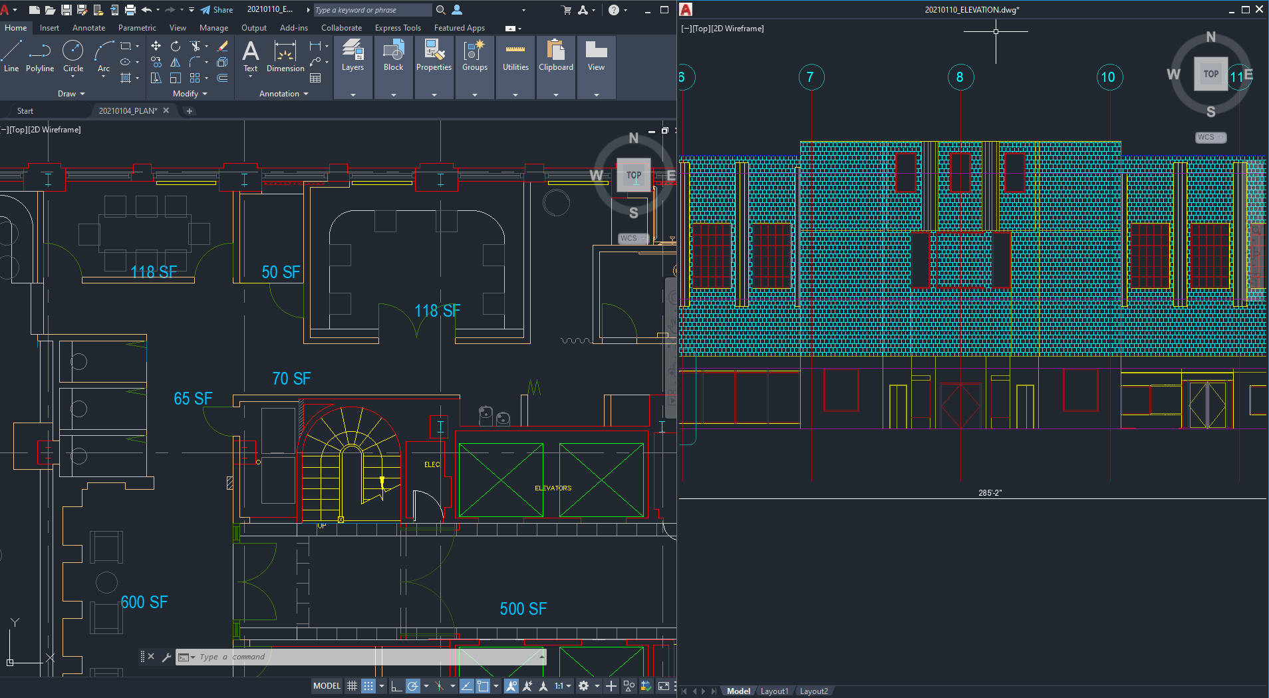This screenshot has height=698, width=1269.
Task: Start the Arc command
Action: point(102,56)
